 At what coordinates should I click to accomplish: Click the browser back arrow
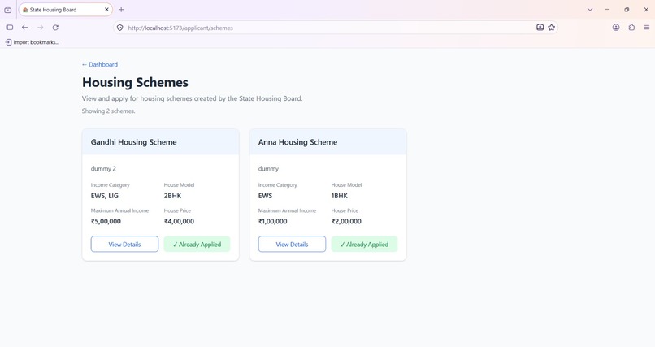24,28
